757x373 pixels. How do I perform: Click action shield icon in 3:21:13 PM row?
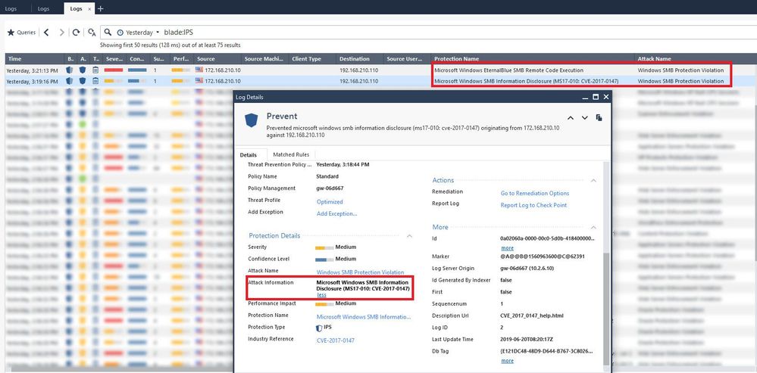(83, 70)
